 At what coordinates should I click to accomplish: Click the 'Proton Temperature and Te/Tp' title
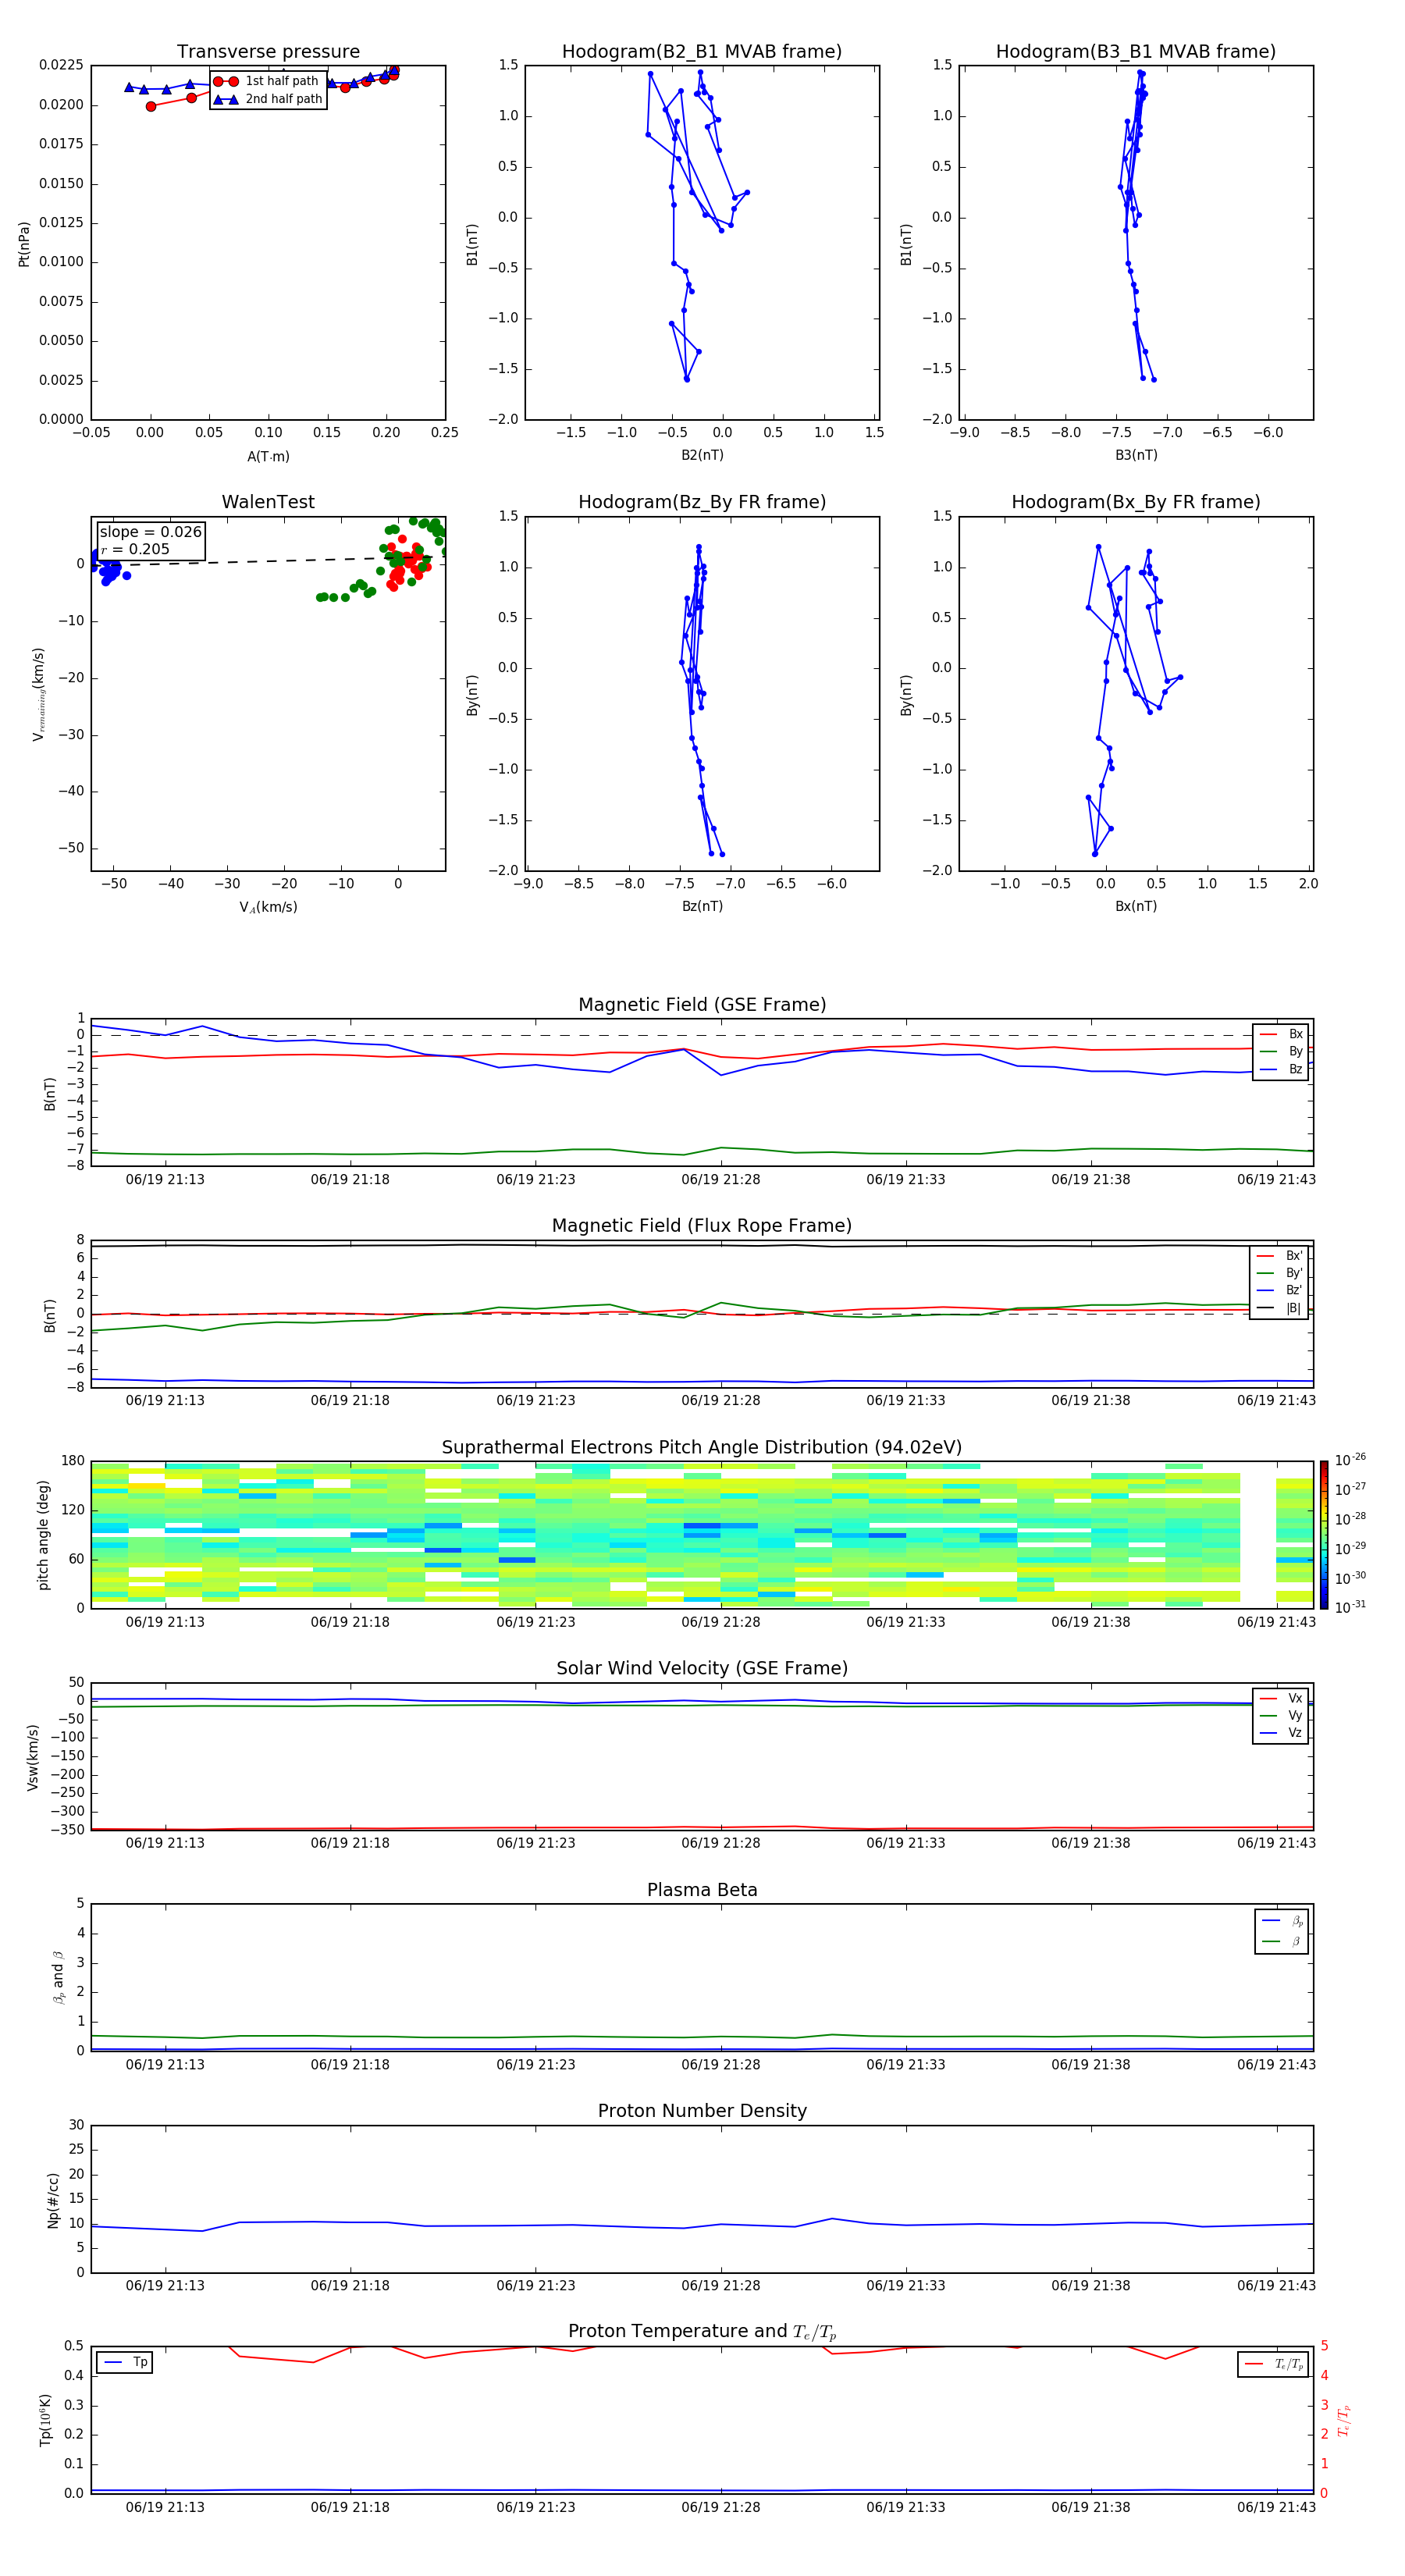click(702, 2332)
